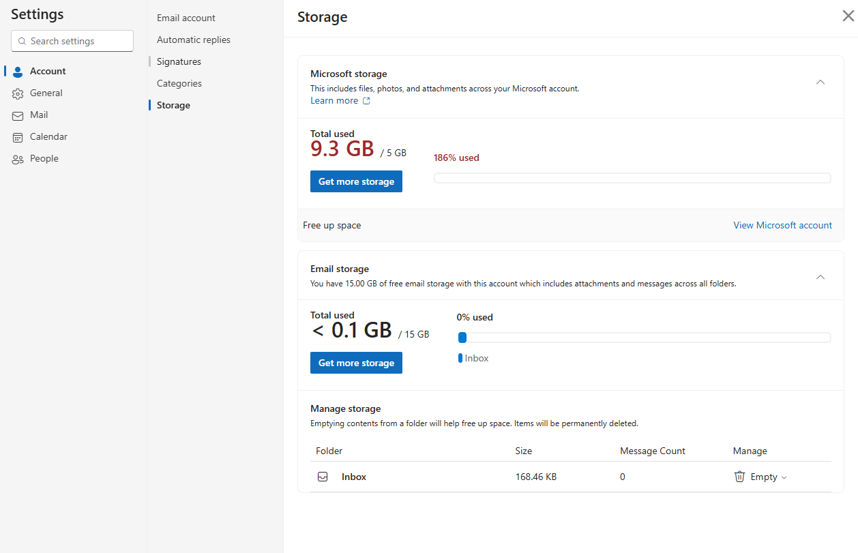
Task: Click the search magnifier icon
Action: coord(22,41)
